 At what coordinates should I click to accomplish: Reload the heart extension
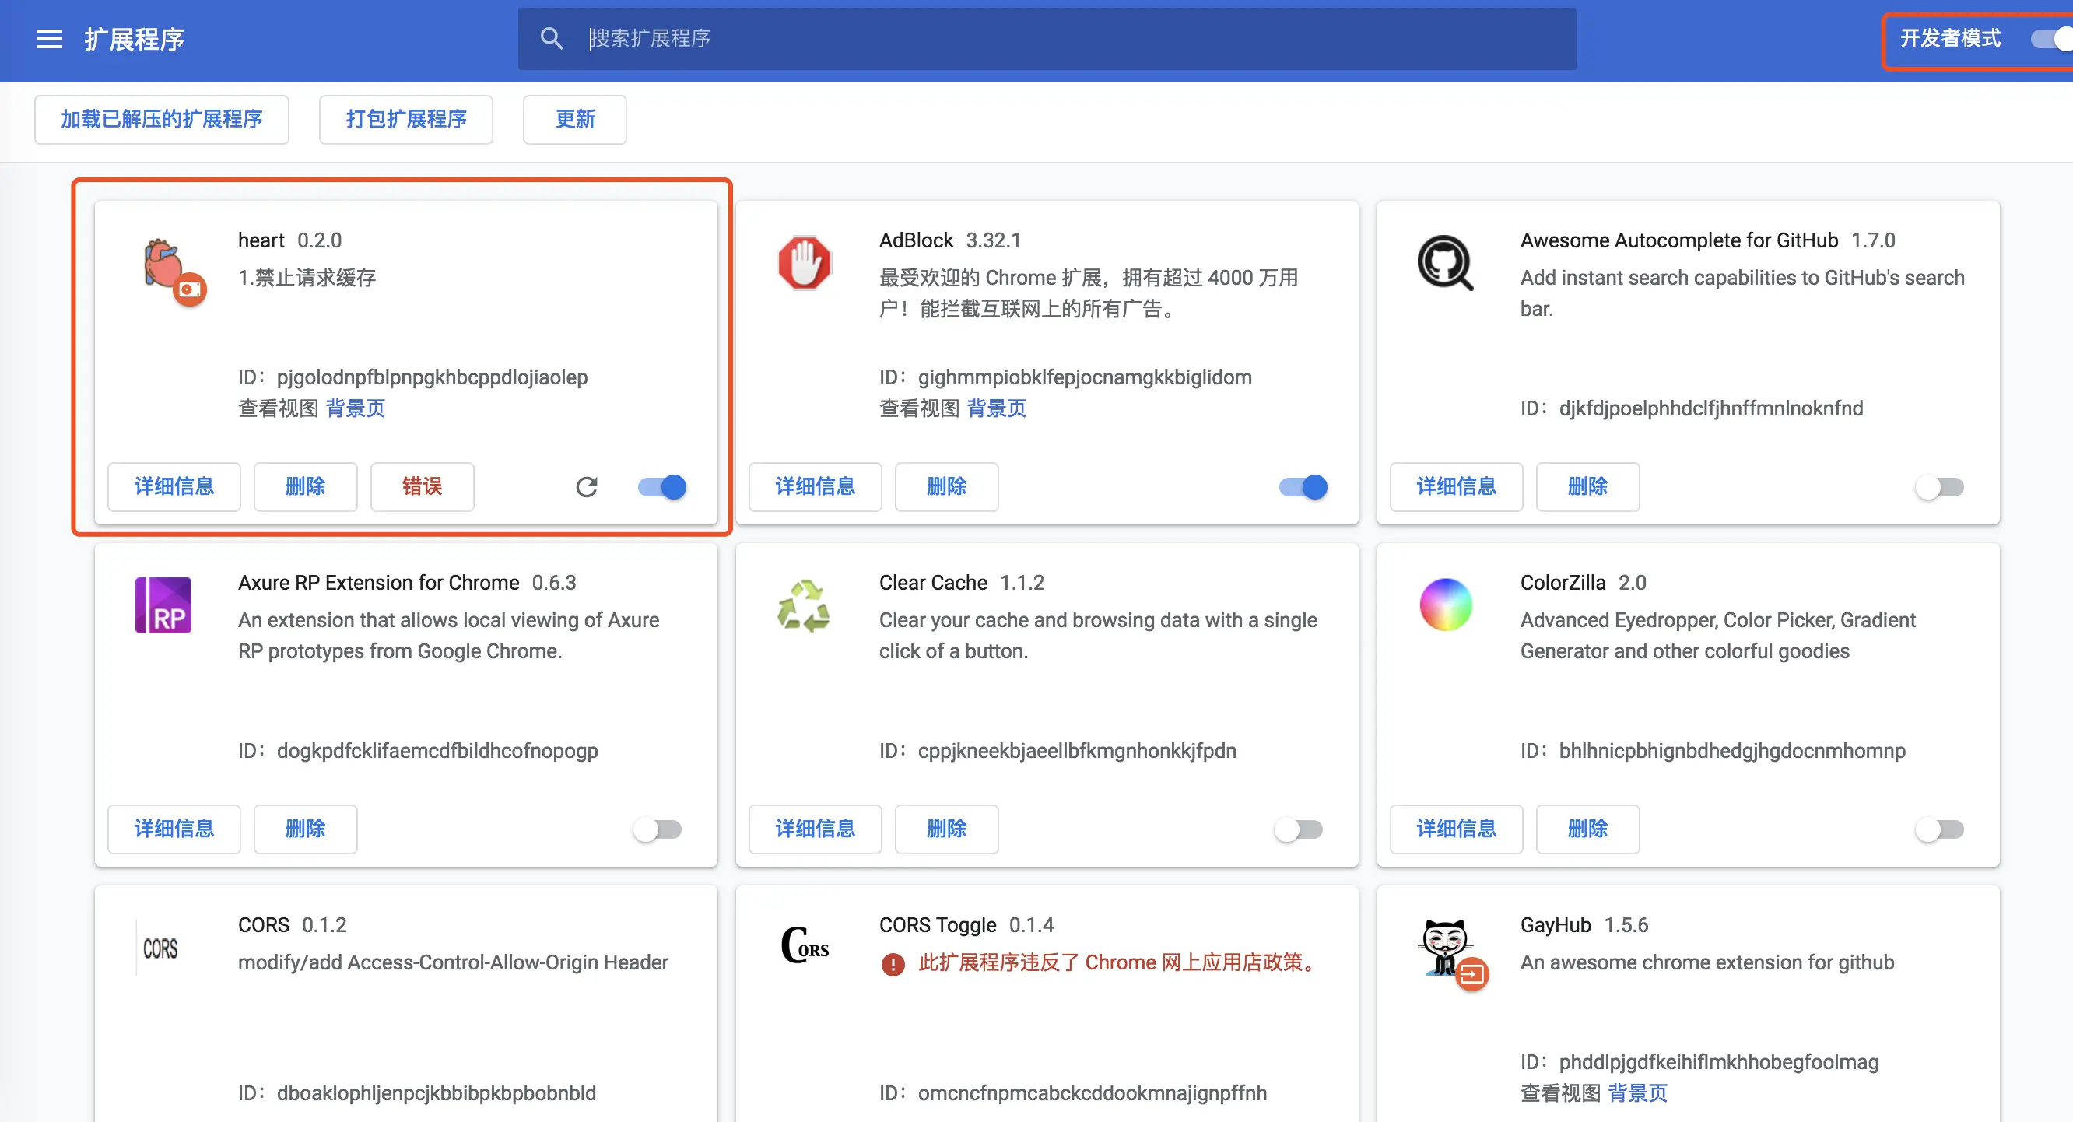pyautogui.click(x=587, y=487)
